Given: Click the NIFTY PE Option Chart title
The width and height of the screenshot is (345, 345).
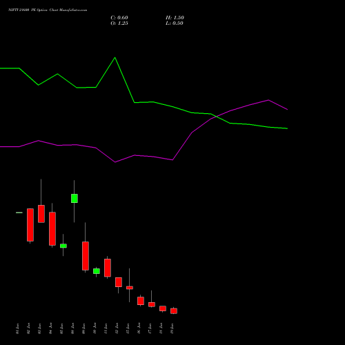Looking at the screenshot, I should tap(48, 10).
